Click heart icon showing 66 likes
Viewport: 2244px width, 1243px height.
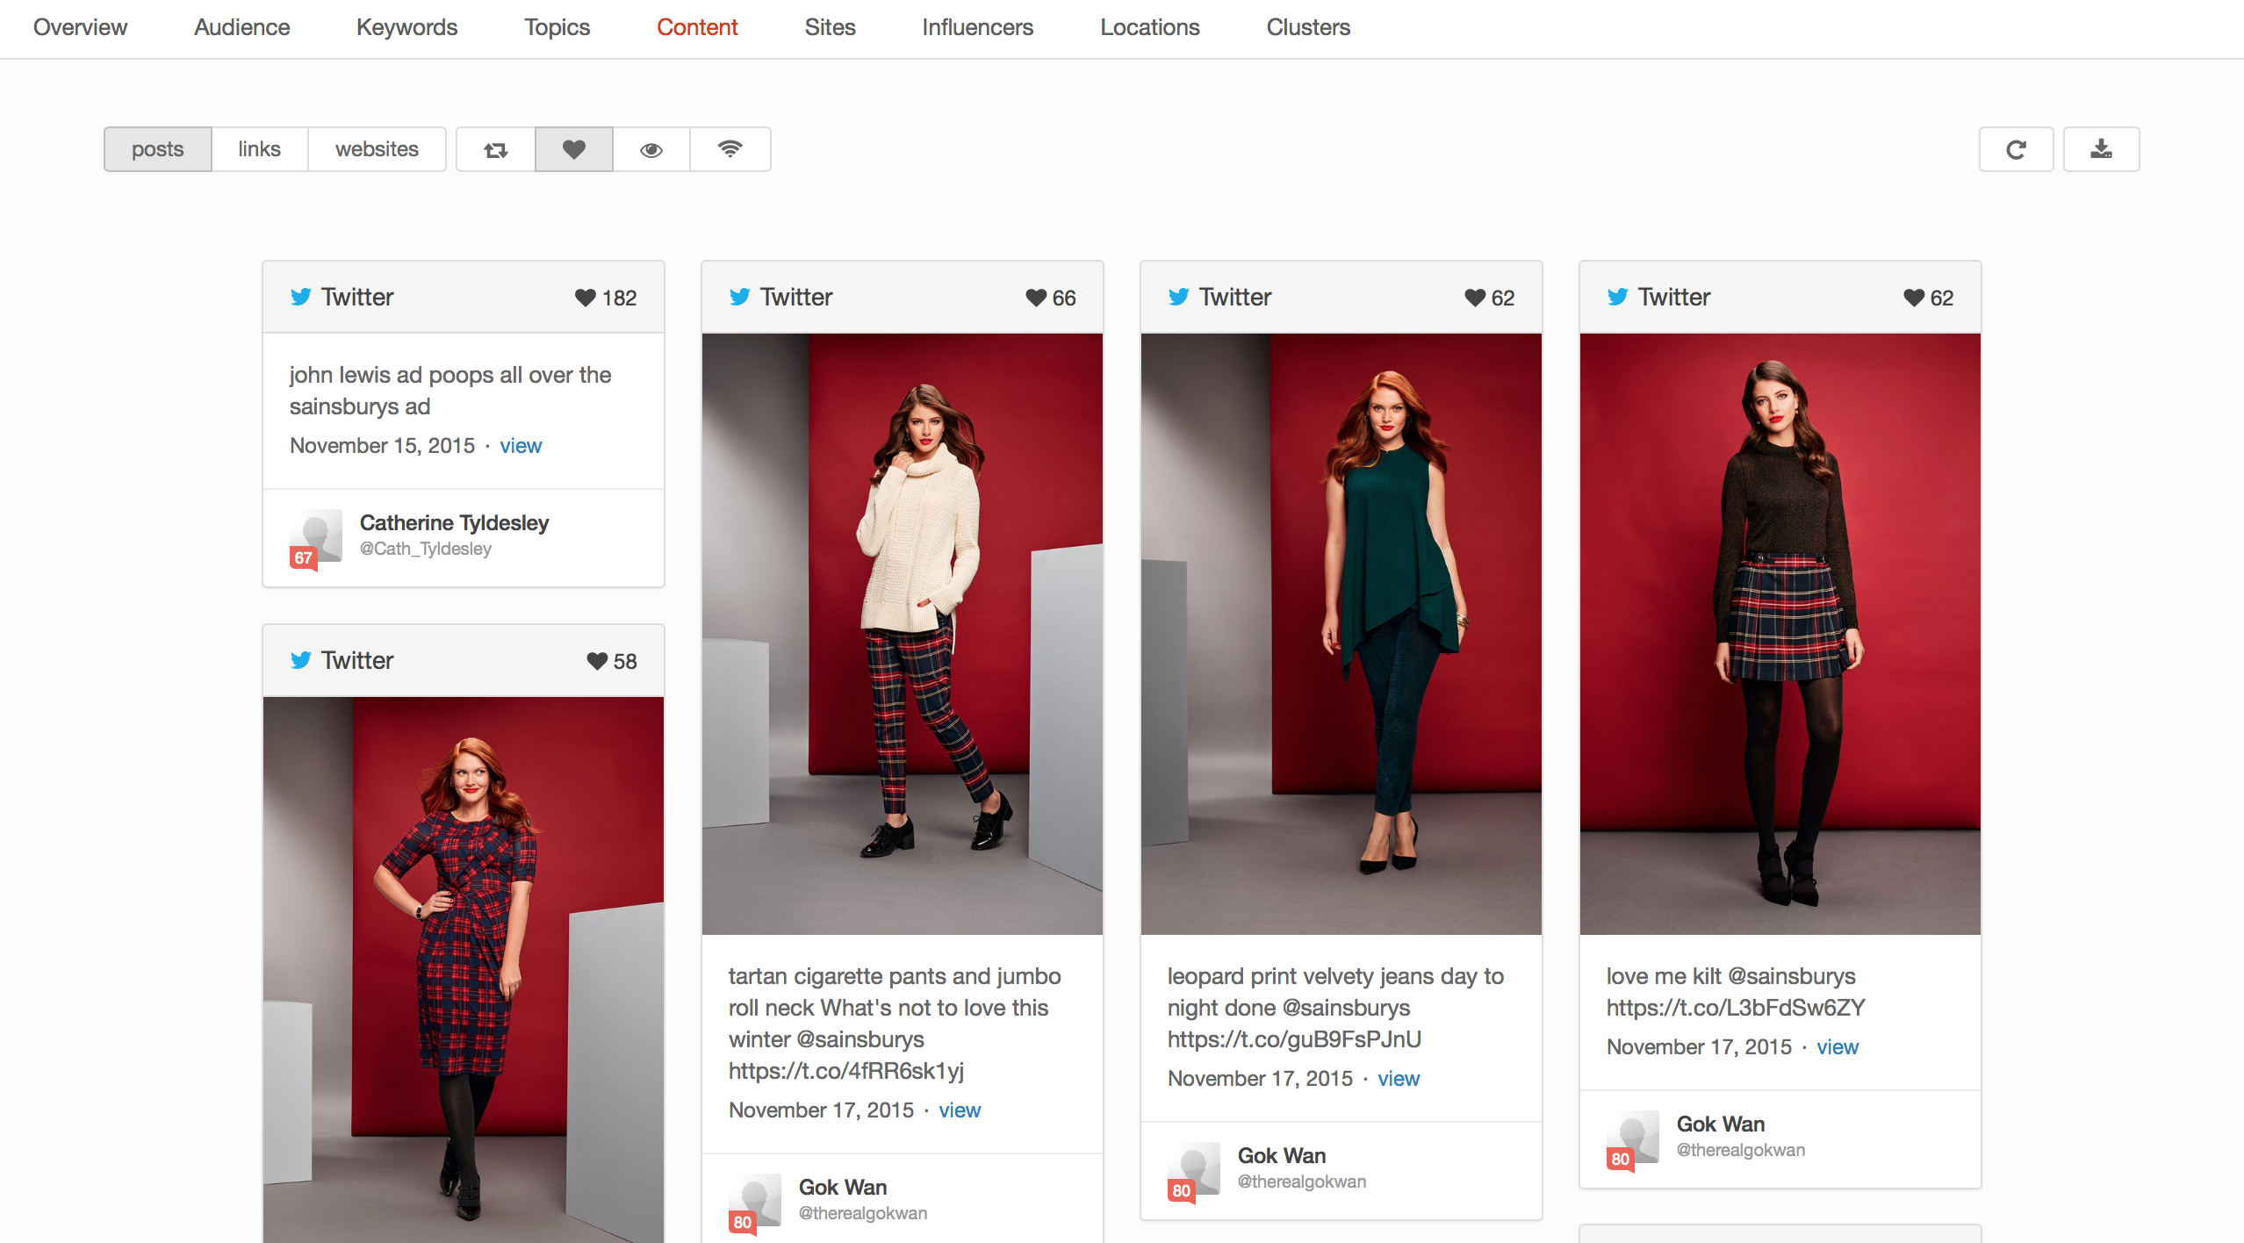pos(1036,298)
